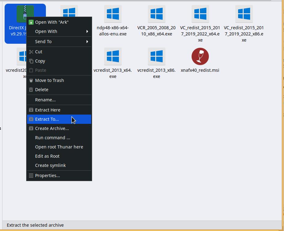Select Create Archive... menu entry

[59, 128]
